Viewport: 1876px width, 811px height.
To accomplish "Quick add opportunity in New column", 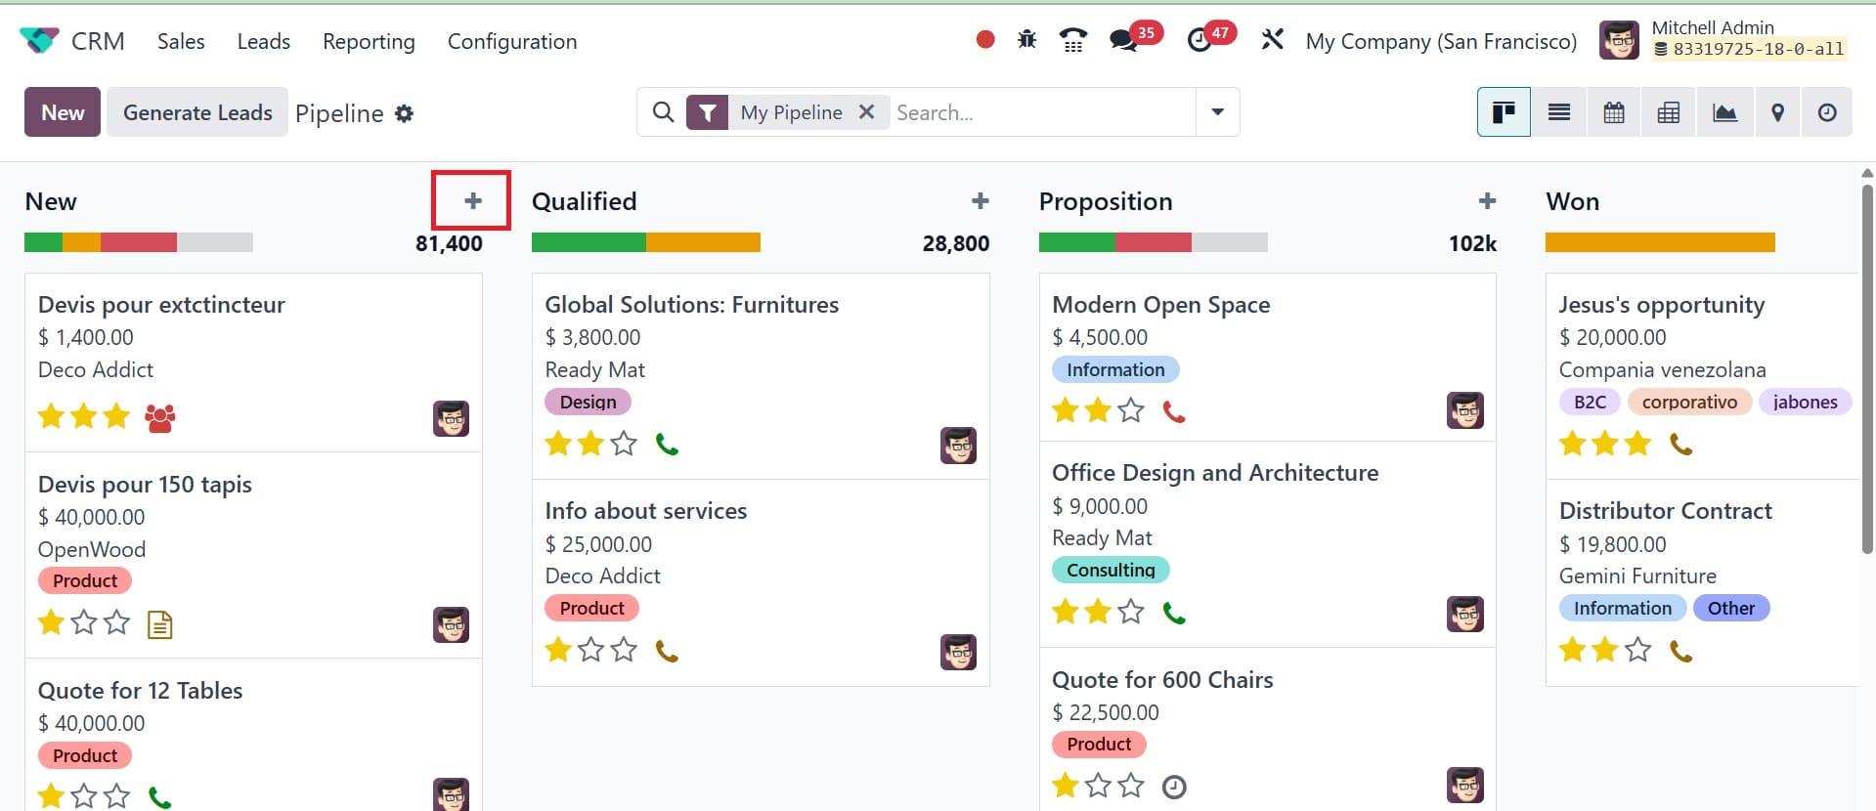I will pyautogui.click(x=473, y=200).
